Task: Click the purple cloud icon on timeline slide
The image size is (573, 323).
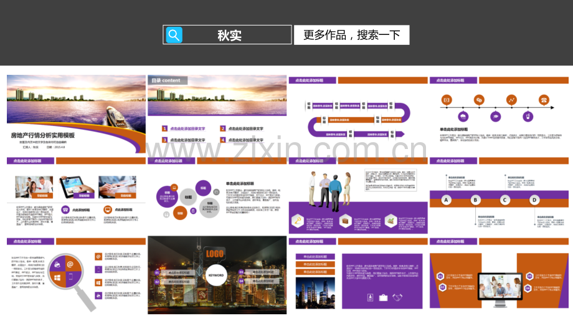Action: coord(463,116)
